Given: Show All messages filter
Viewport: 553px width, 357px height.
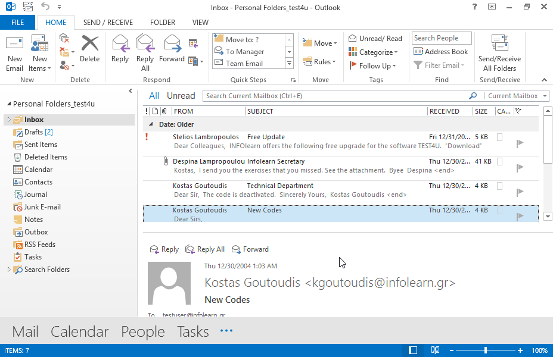Looking at the screenshot, I should [x=154, y=96].
